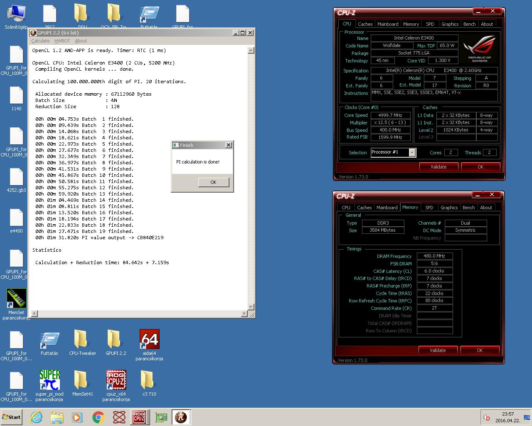
Task: Open the MemSet41 folder
Action: tap(82, 383)
